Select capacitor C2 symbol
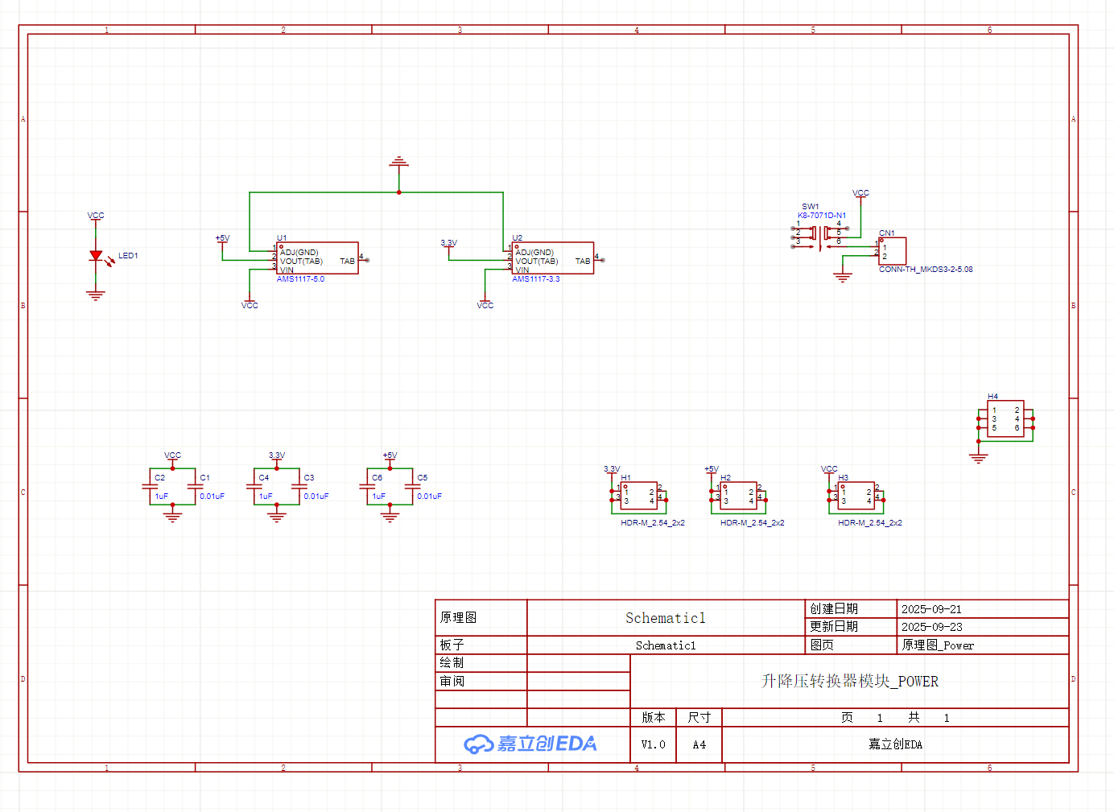Viewport: 1114px width, 812px height. click(150, 487)
